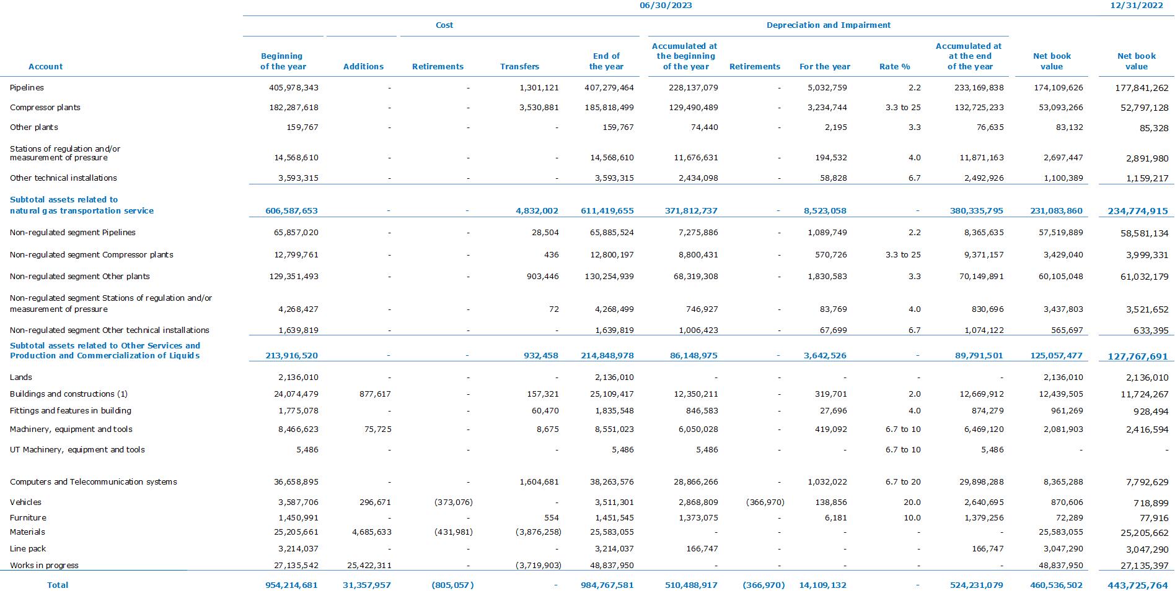Click Furniture rate value 10.0
The image size is (1175, 591).
pyautogui.click(x=912, y=518)
